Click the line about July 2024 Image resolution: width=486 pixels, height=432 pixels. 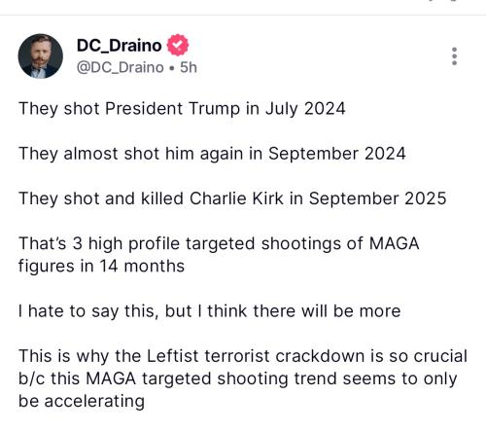182,109
